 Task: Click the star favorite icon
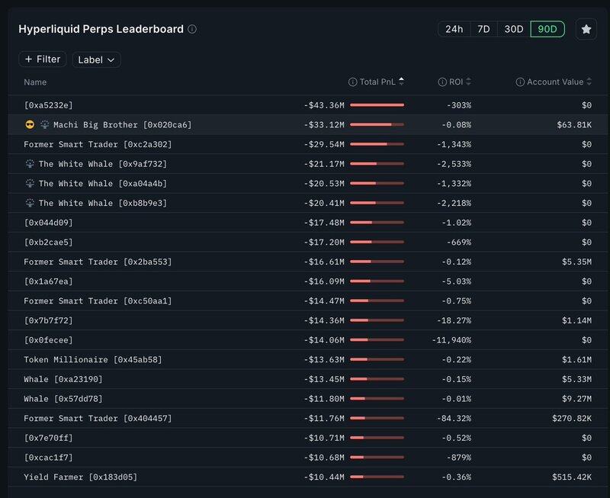pyautogui.click(x=586, y=29)
